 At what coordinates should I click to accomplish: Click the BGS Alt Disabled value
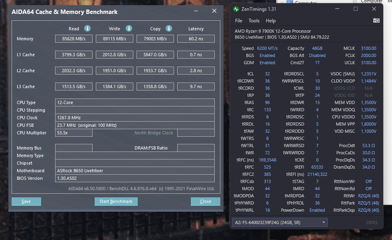317,55
